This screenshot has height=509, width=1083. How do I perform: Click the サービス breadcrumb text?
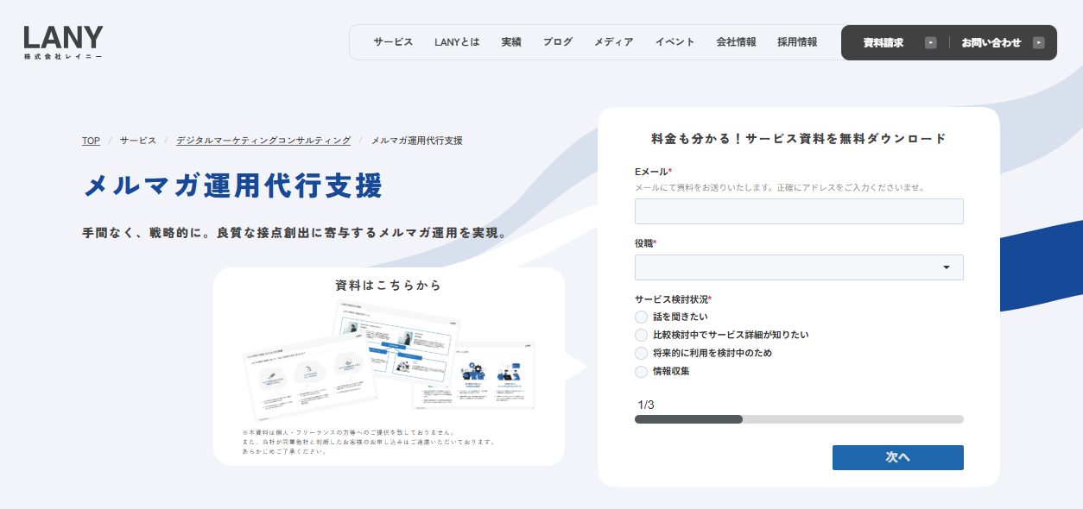tap(138, 141)
